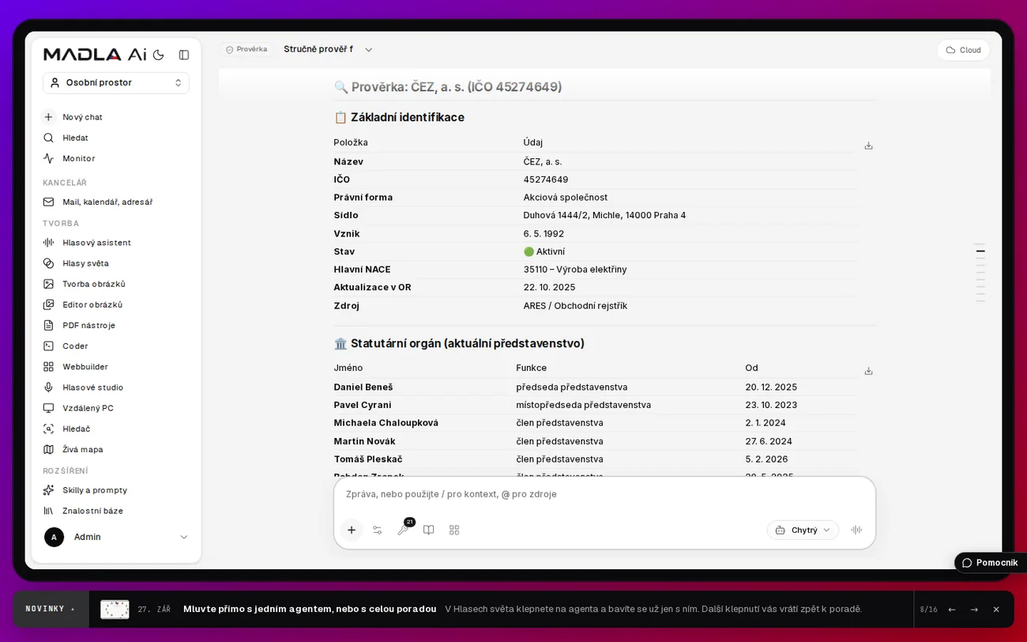Click the apps grid icon in composer
1027x642 pixels.
(x=454, y=530)
